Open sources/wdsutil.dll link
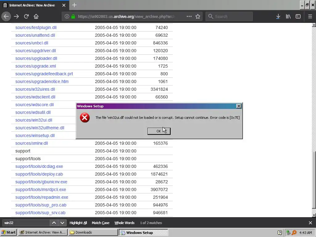 click(33, 112)
